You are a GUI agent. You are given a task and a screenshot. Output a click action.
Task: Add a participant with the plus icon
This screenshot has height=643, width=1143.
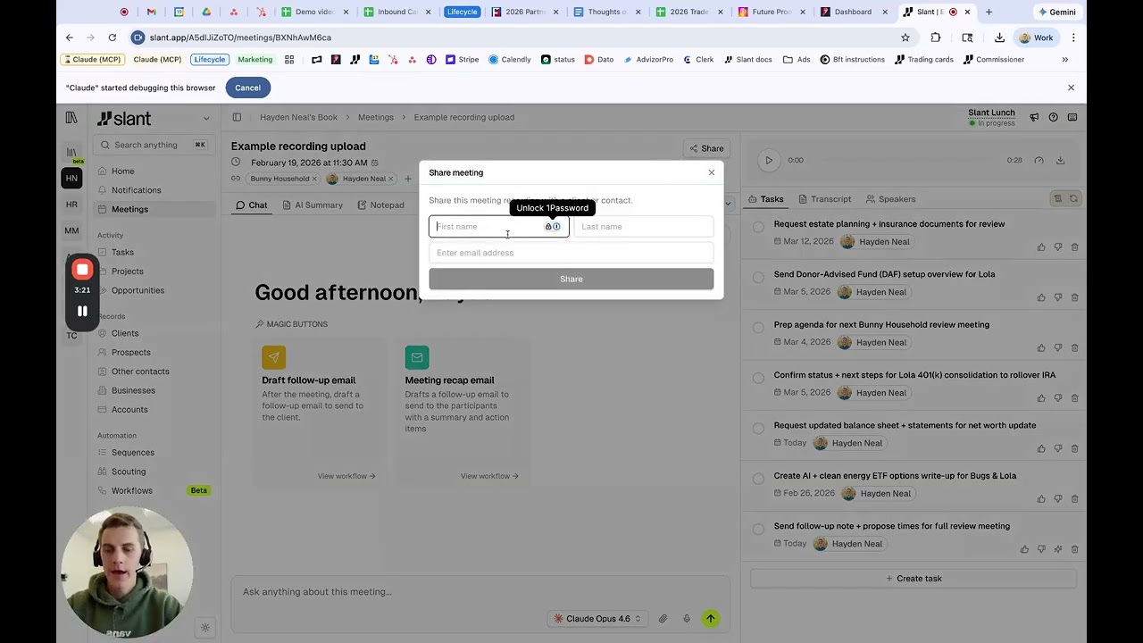pos(408,179)
